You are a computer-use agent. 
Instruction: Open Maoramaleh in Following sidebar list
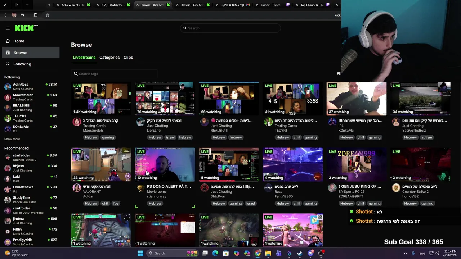(31, 97)
